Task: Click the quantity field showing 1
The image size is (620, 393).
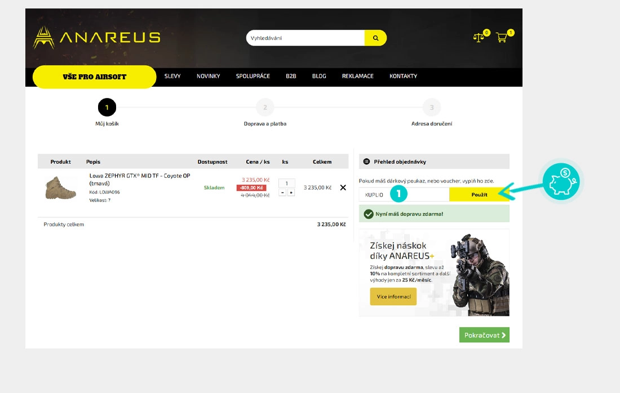Action: pos(287,183)
